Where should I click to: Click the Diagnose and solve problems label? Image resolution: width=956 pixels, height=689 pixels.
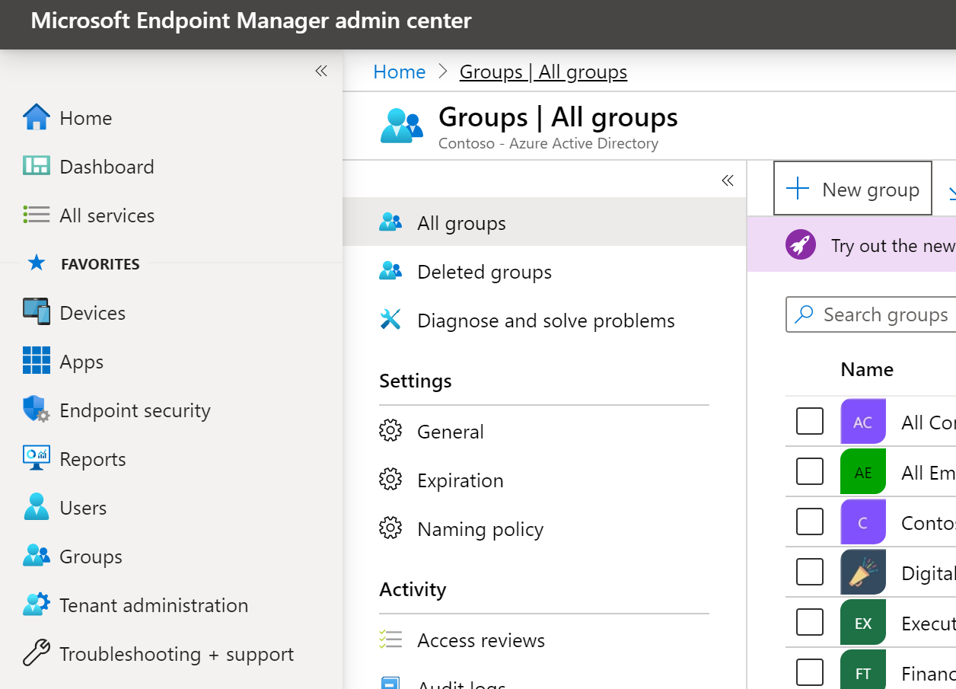(x=546, y=321)
